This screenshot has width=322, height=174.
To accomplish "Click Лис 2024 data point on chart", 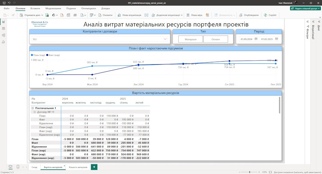I will click(138, 65).
